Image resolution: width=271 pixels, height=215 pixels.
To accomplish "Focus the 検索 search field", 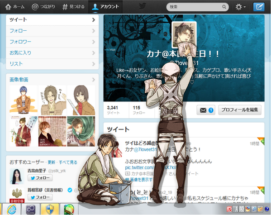I will tap(197, 7).
